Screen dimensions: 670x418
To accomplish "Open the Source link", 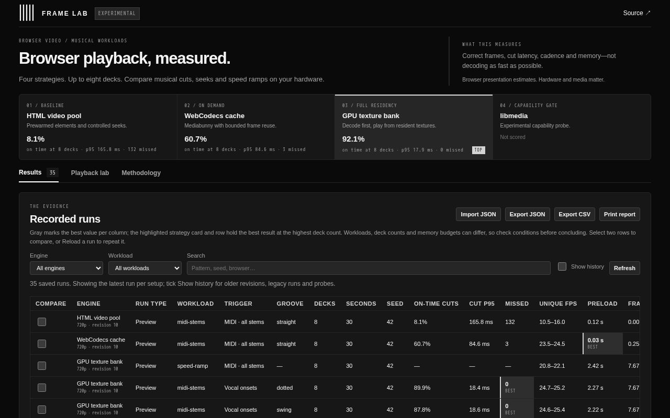I will pos(636,13).
